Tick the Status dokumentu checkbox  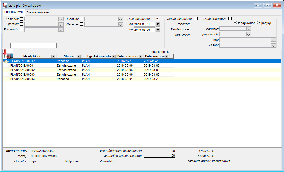[196, 18]
